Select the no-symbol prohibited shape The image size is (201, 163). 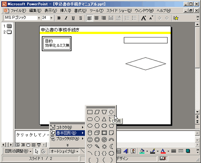click(104, 139)
